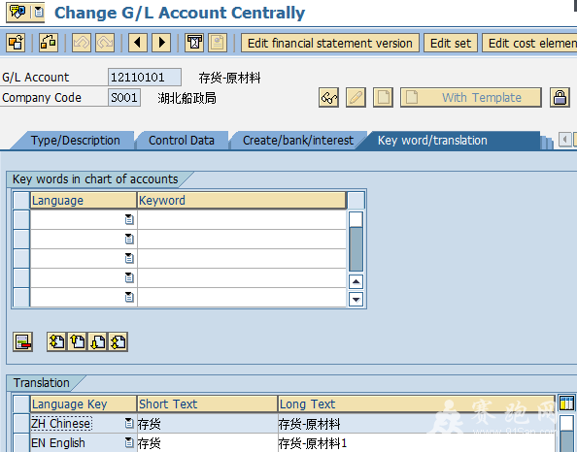Open the language dropdown in the first keyword row

pos(129,220)
